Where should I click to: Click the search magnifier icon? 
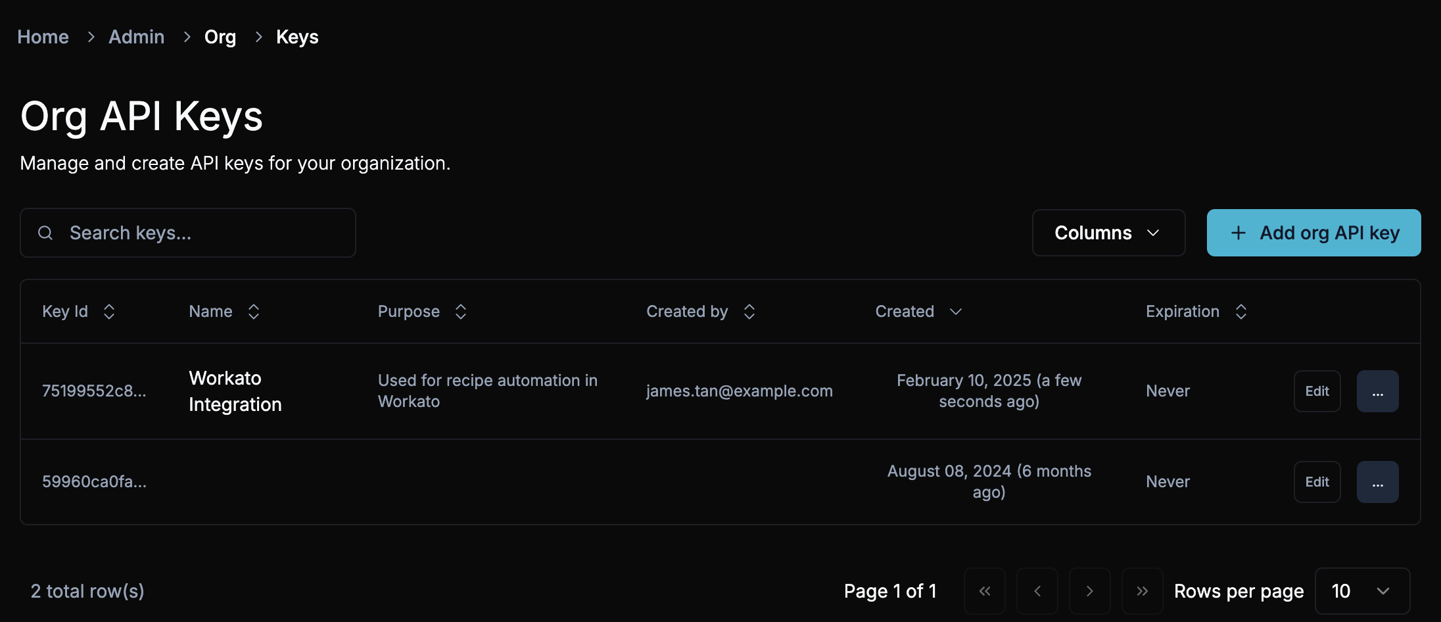click(45, 232)
